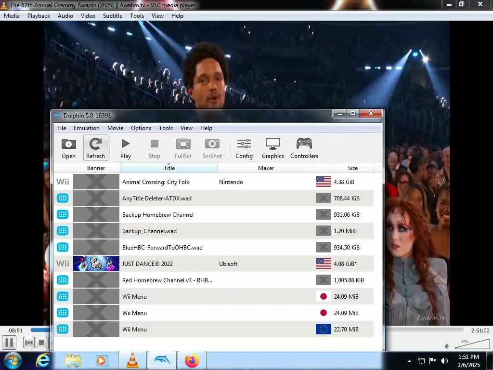Click the WAD icon for Red Homebrew Channel
This screenshot has height=370, width=493.
pos(63,280)
